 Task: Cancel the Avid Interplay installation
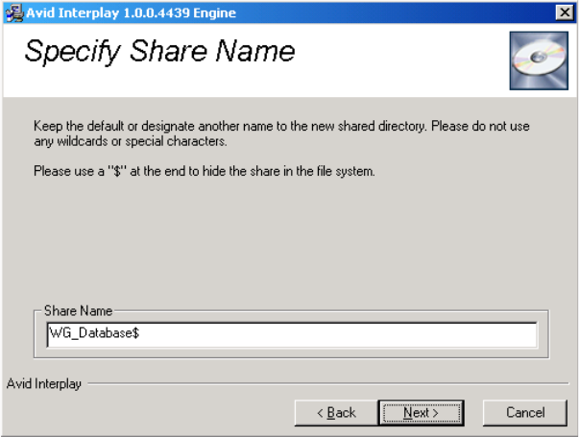coord(524,413)
